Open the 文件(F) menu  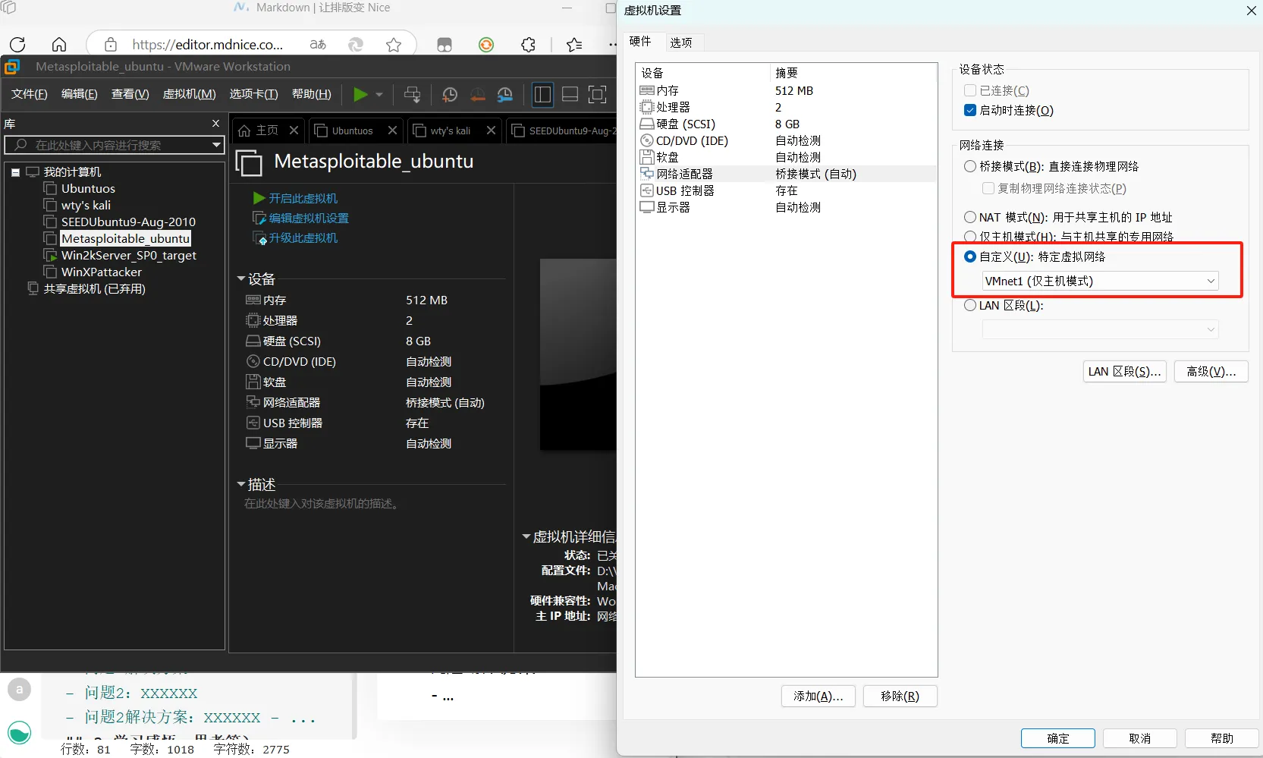click(x=30, y=94)
